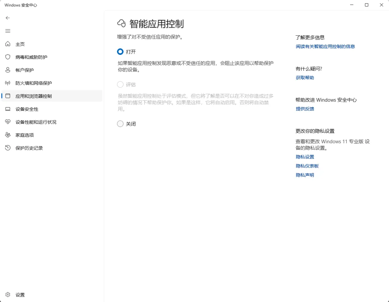Image resolution: width=389 pixels, height=302 pixels.
Task: Click the person icon for 帐户保护
Action: point(8,70)
